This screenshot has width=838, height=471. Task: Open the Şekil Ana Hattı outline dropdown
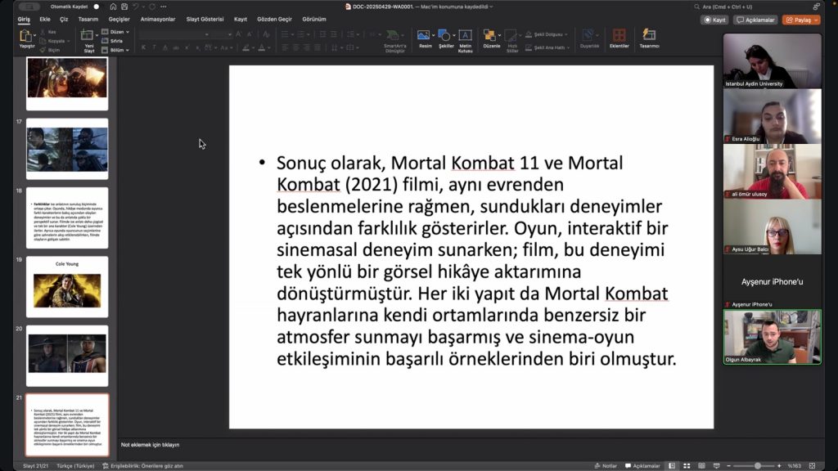pyautogui.click(x=547, y=47)
